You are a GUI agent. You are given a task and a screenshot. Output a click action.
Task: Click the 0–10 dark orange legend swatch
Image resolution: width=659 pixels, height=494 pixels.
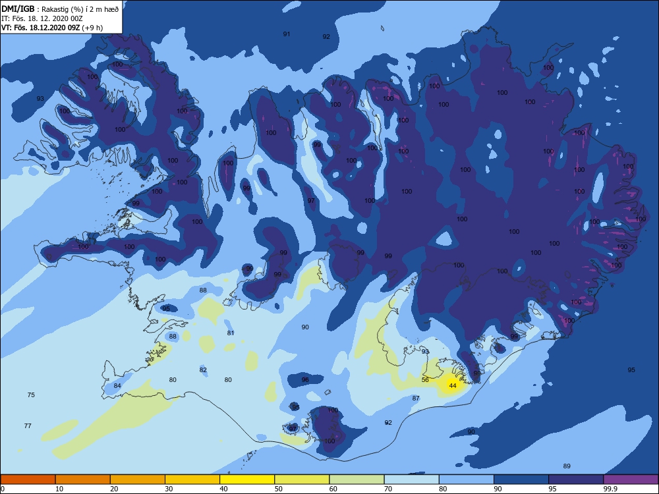point(28,480)
